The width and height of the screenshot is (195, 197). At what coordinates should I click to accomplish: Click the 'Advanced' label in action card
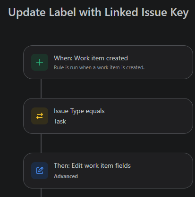(66, 176)
